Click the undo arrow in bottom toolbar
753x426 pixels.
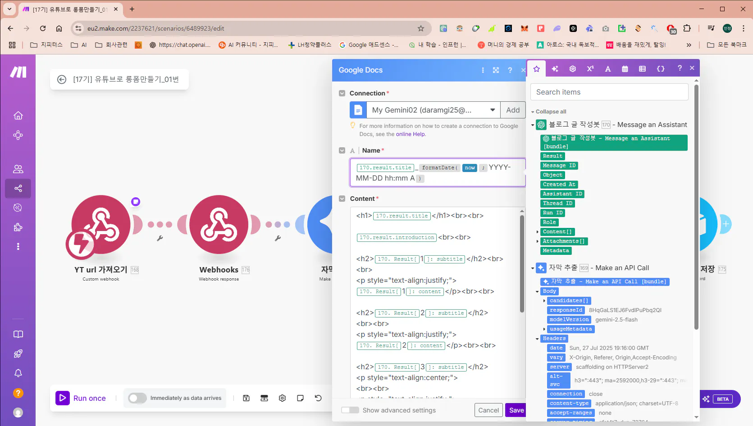click(318, 398)
